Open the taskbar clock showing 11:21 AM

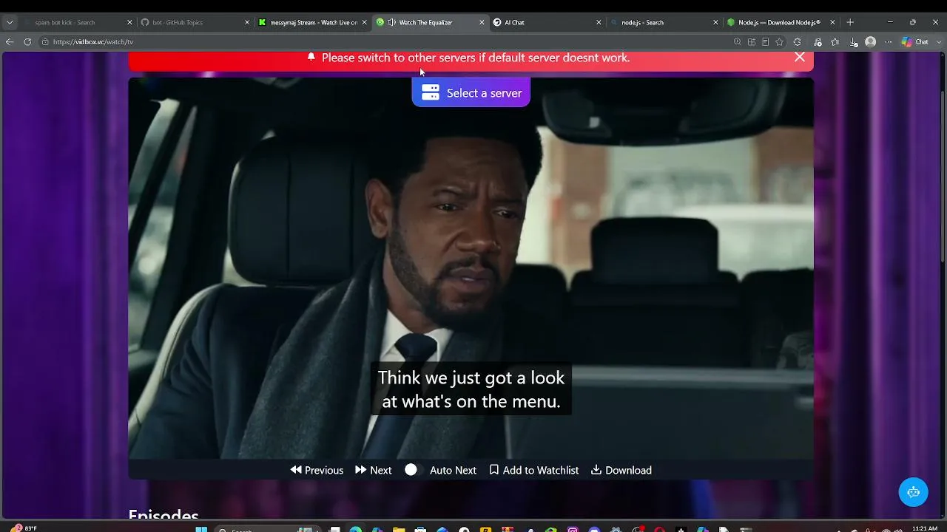pos(924,528)
